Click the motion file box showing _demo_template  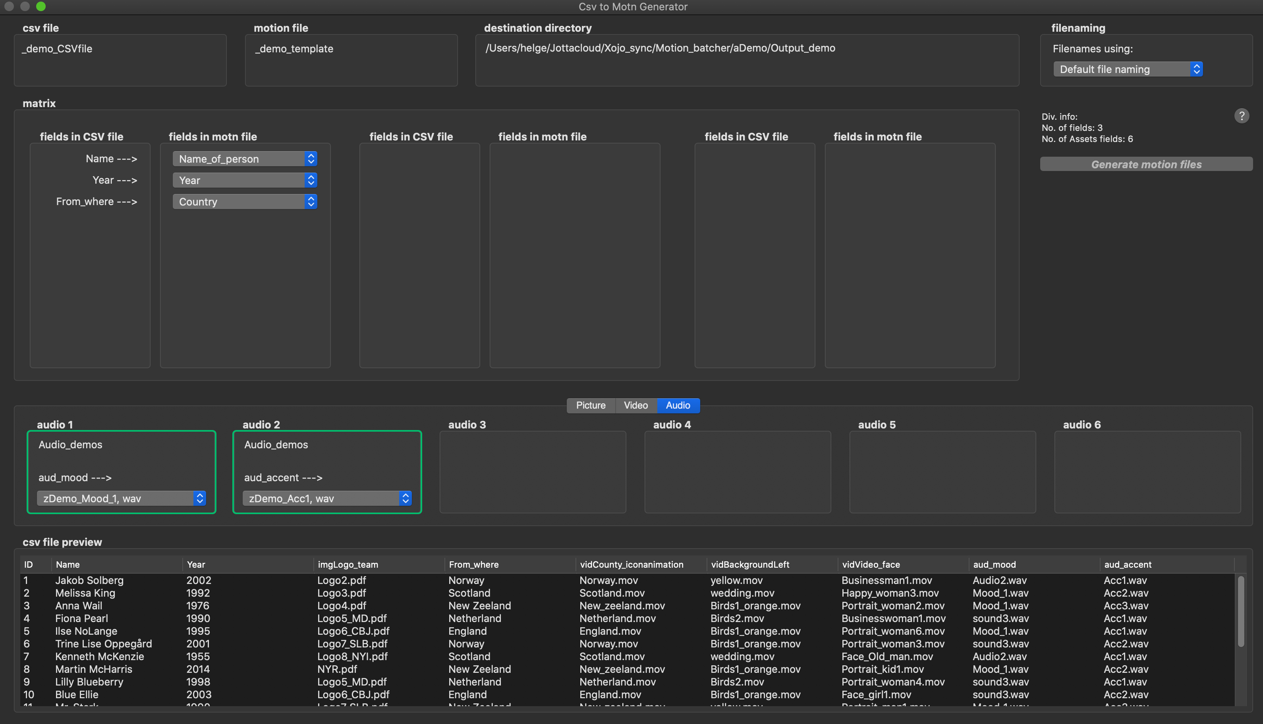351,60
